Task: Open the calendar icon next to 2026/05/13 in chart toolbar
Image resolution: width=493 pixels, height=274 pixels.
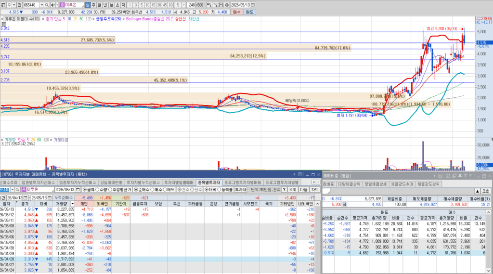Action: tap(253, 5)
